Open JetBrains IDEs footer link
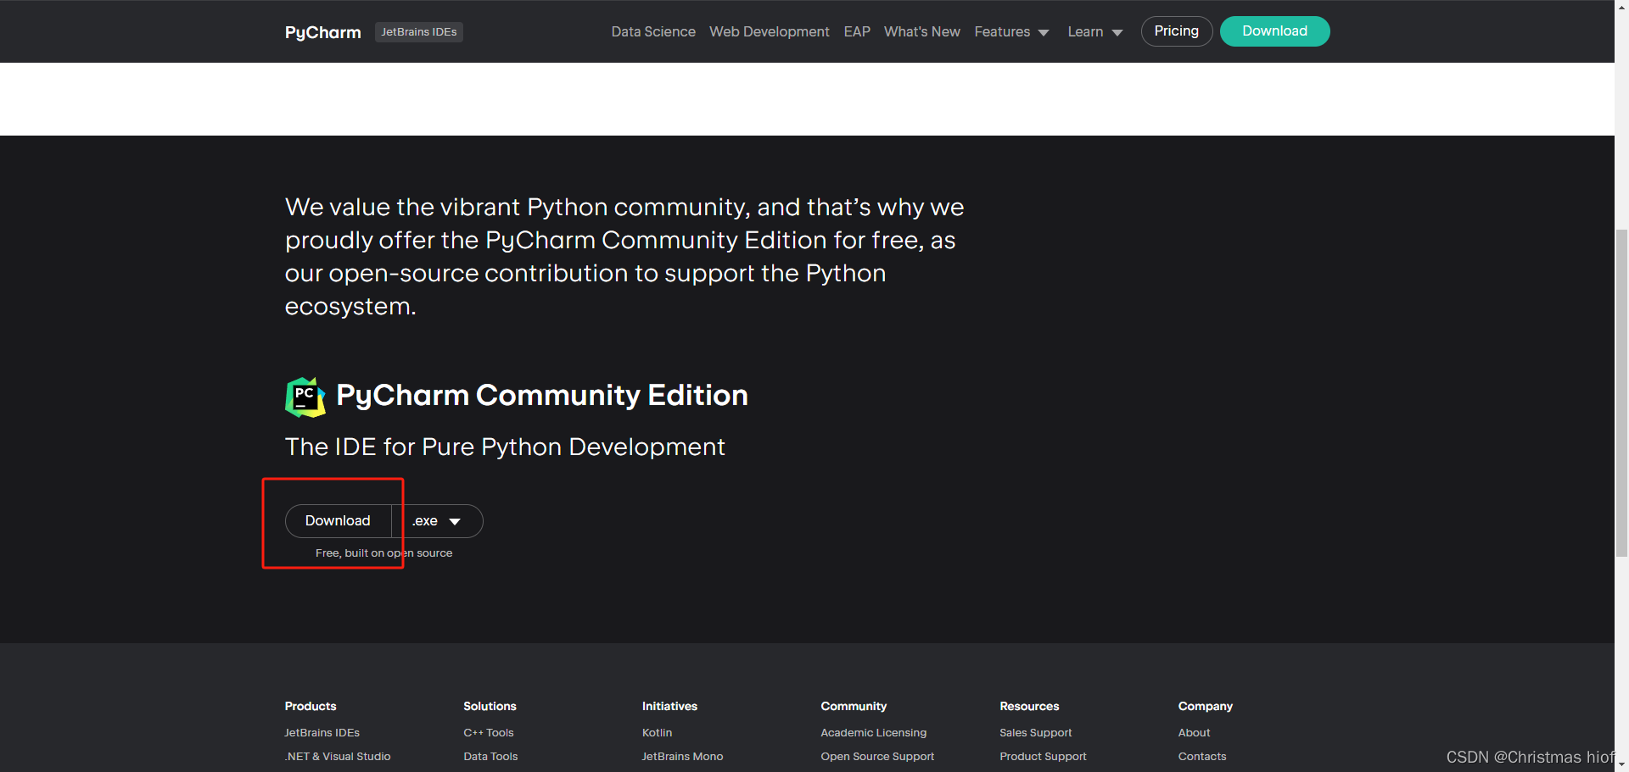This screenshot has width=1629, height=772. coord(322,733)
